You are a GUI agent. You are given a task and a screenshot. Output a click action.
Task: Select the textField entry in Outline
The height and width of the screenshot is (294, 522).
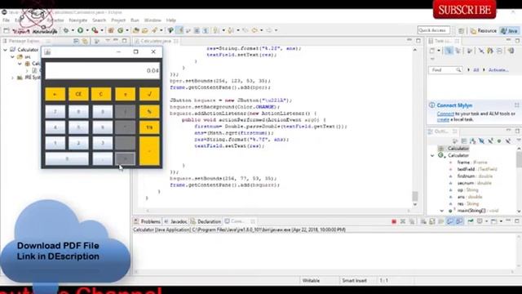477,169
